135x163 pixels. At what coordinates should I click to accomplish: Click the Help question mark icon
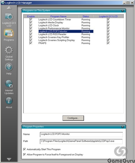(9, 67)
